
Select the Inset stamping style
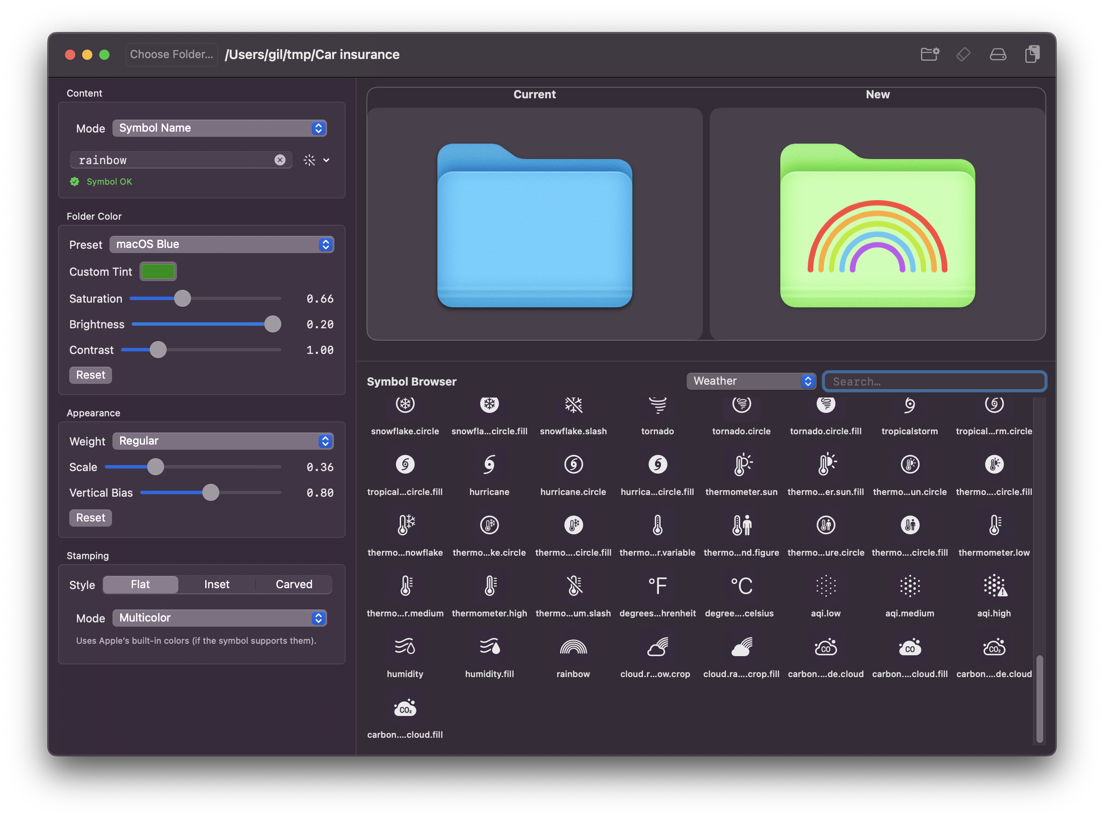pyautogui.click(x=217, y=584)
